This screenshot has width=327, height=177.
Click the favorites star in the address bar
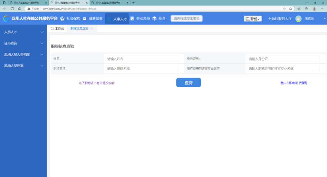coord(290,9)
